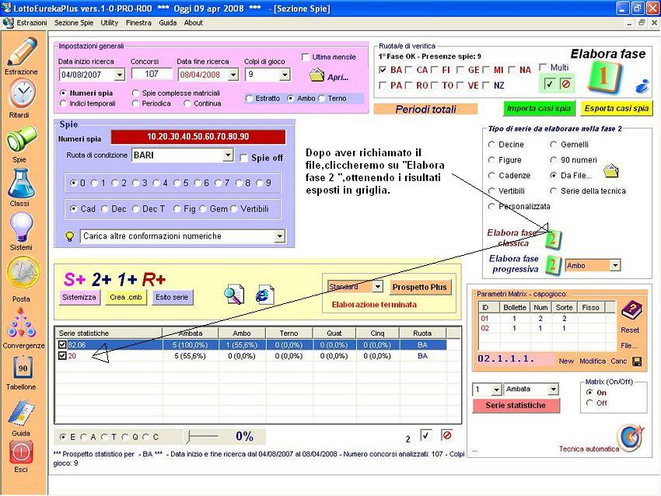Click red deselect-all icon below grid
This screenshot has width=661, height=496.
pyautogui.click(x=447, y=435)
